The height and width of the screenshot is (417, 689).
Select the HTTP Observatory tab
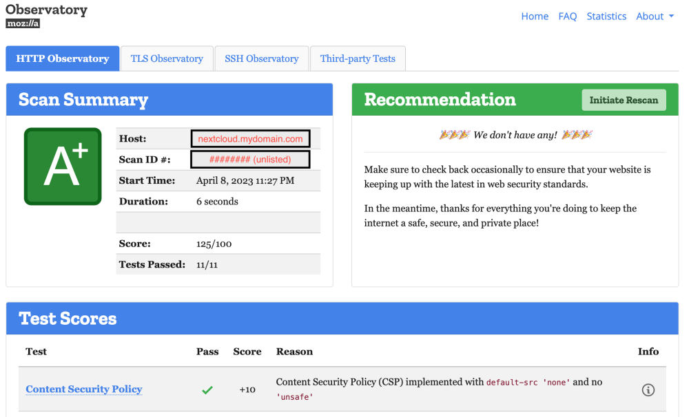pos(63,58)
